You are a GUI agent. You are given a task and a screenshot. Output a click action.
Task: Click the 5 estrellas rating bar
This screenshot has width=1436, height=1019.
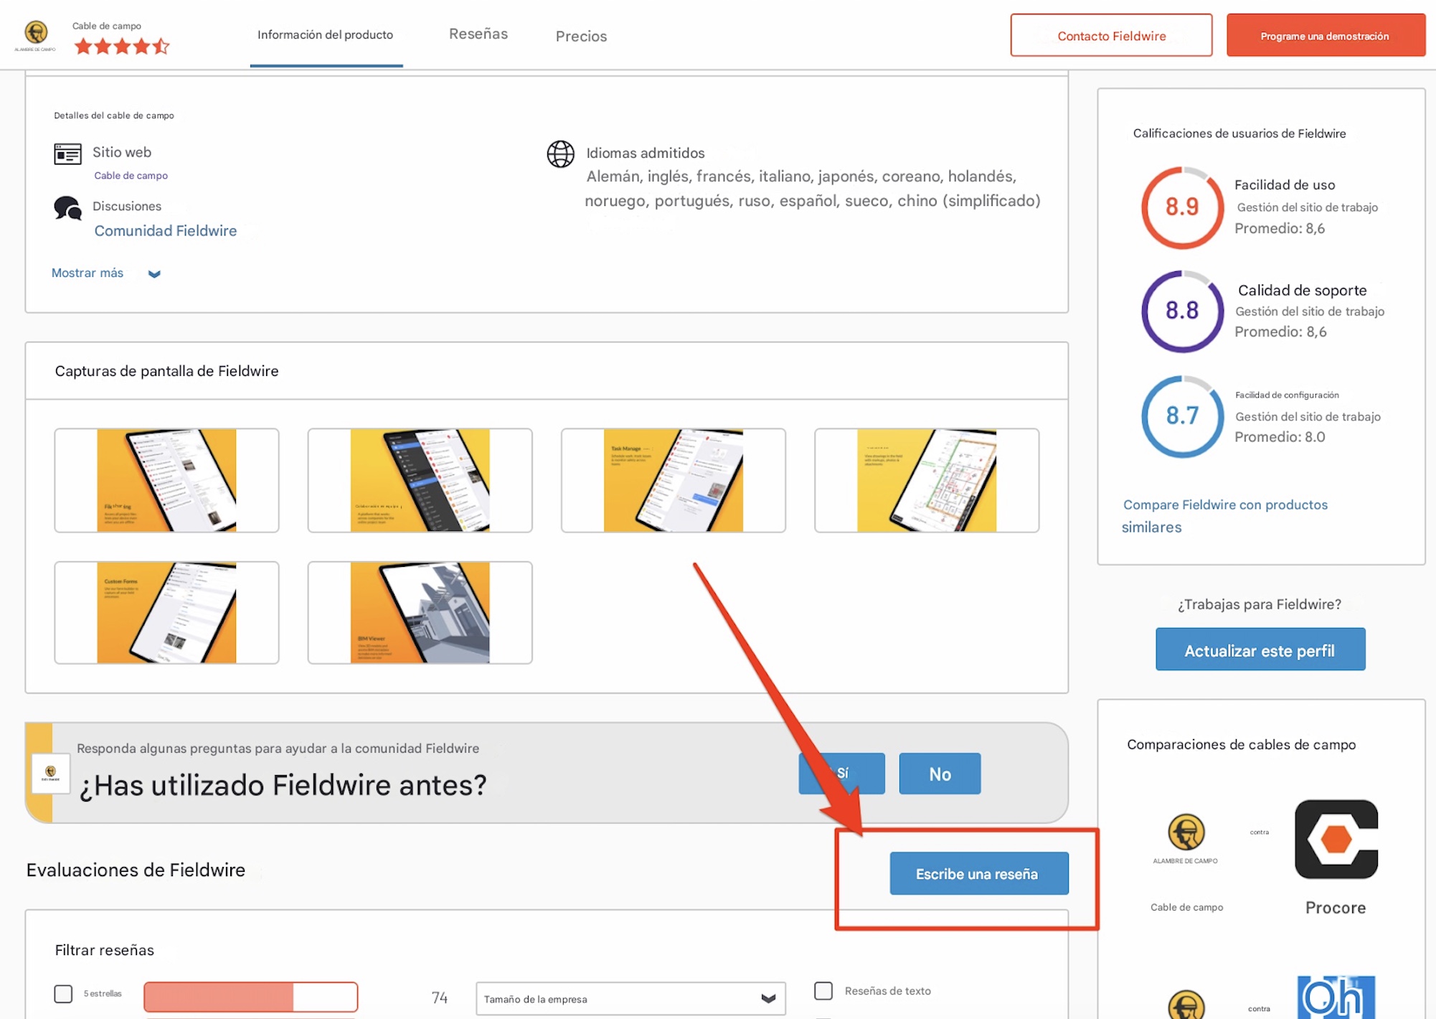click(250, 997)
